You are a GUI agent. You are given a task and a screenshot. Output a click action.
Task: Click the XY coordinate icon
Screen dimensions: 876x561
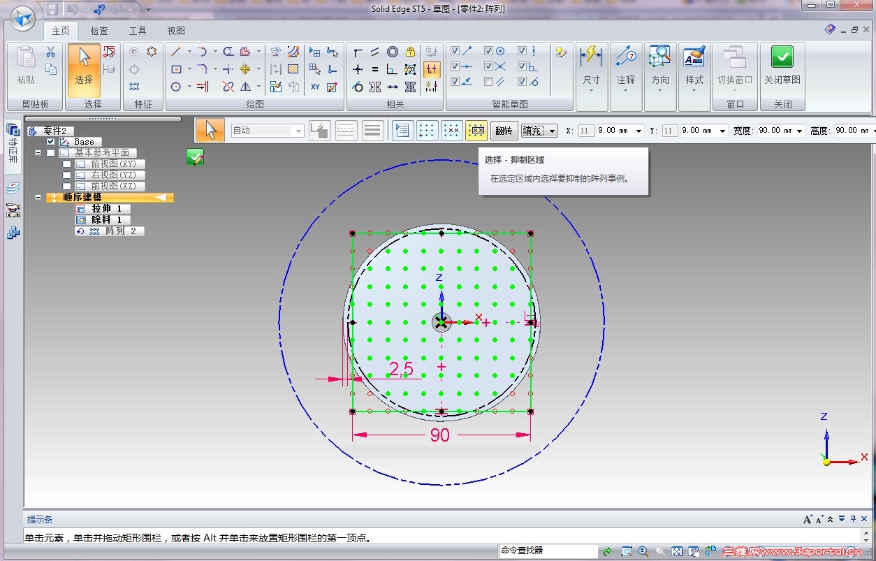coord(315,87)
